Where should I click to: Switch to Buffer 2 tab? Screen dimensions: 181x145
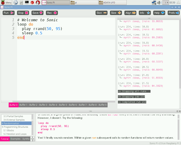pyautogui.click(x=33, y=105)
